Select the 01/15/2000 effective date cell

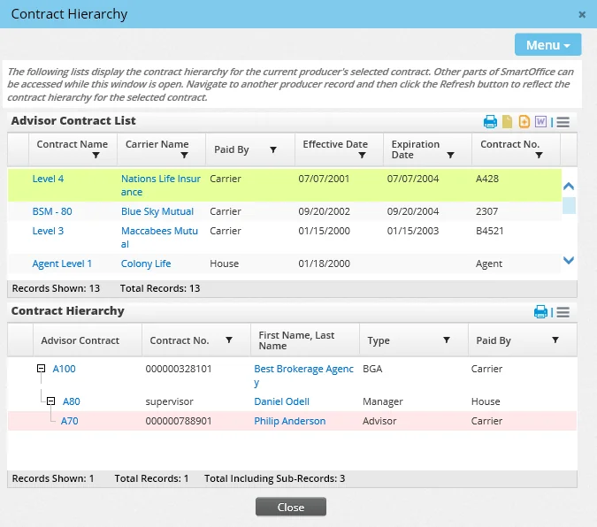(x=324, y=231)
